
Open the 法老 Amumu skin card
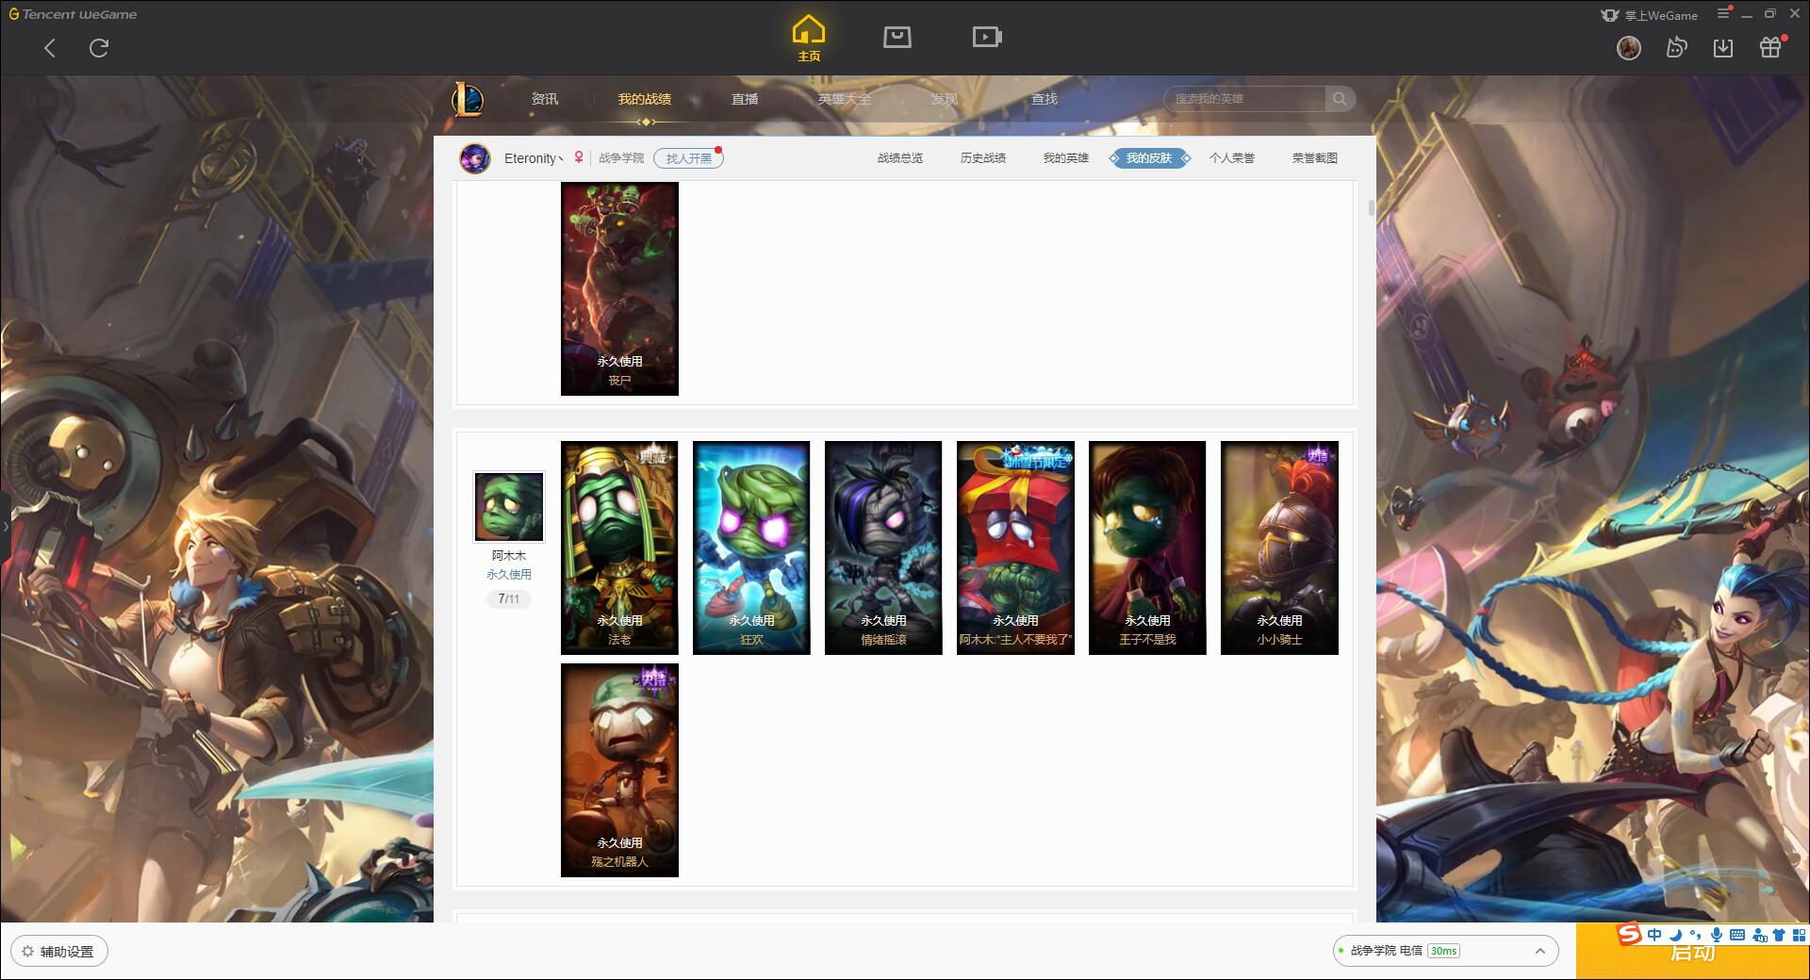(x=619, y=547)
